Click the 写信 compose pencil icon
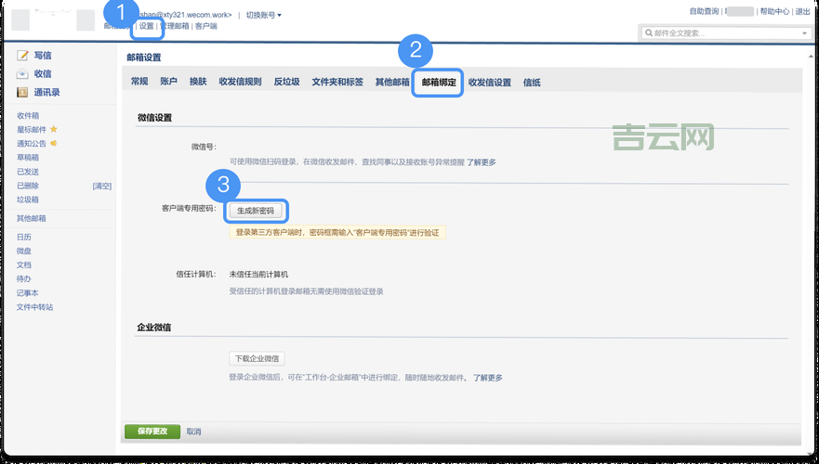819x464 pixels. pos(22,56)
